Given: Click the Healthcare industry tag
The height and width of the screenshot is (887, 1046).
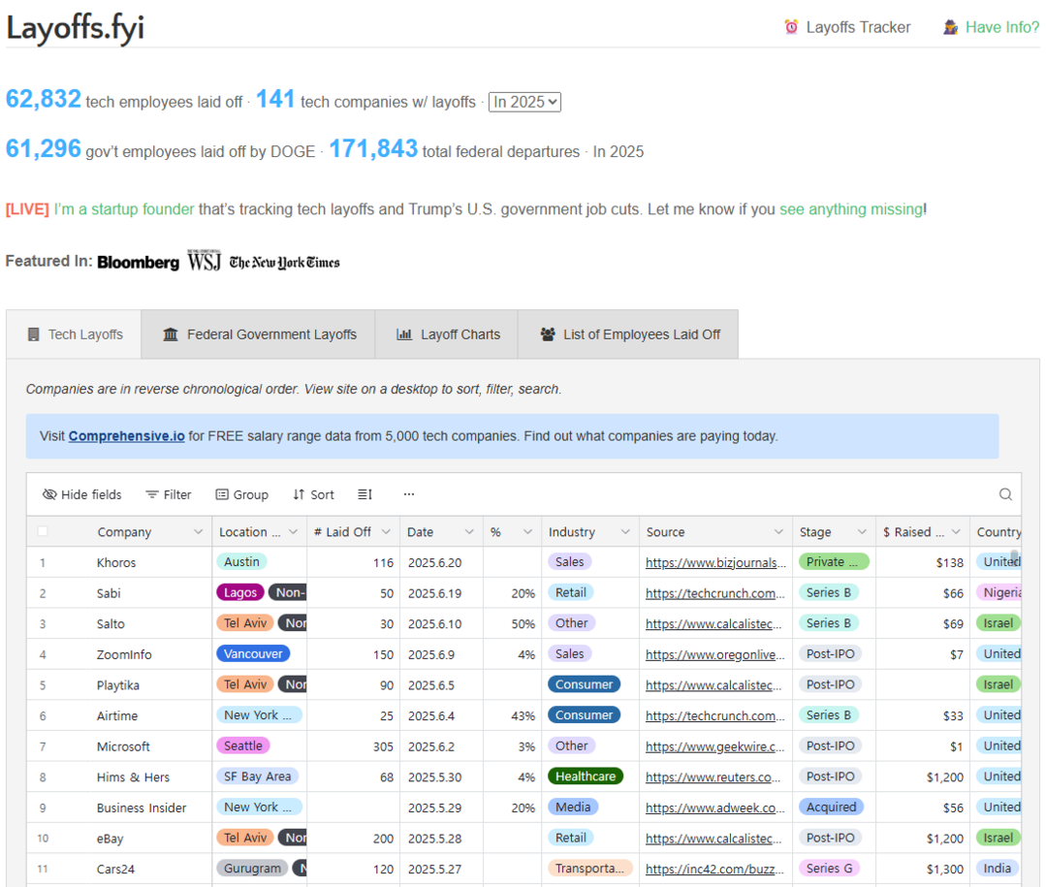Looking at the screenshot, I should (x=586, y=776).
